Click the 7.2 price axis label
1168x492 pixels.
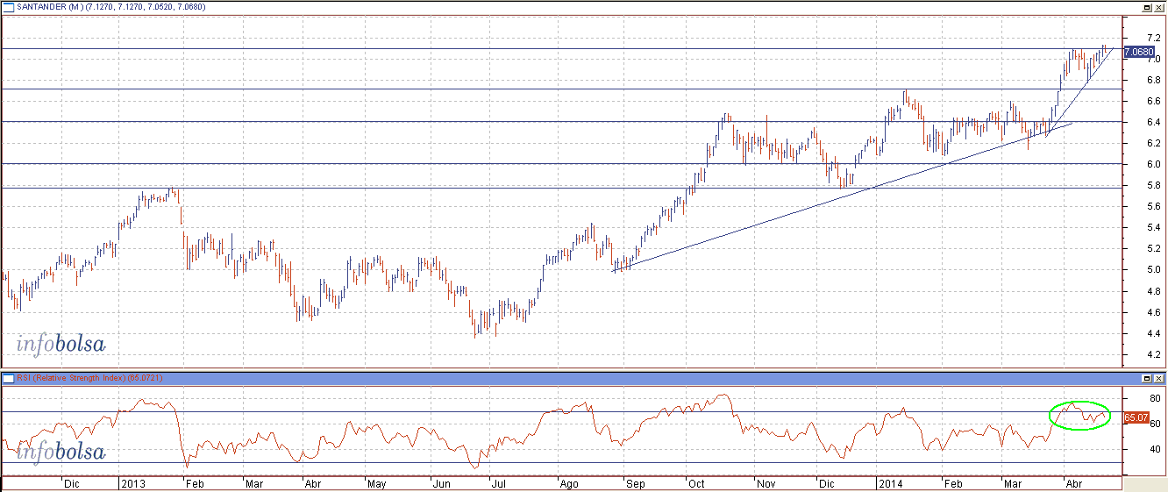coord(1153,38)
